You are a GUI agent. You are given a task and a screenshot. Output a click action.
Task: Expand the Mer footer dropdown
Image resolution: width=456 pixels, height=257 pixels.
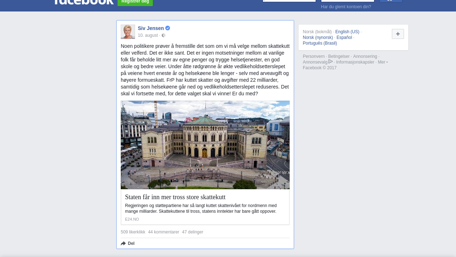(x=383, y=62)
